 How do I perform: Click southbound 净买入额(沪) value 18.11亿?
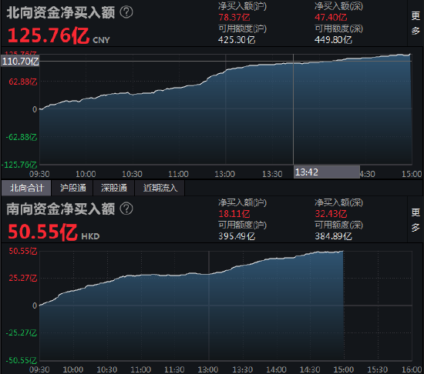click(234, 214)
